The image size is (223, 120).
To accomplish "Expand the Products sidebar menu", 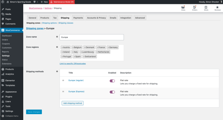I will (10, 69).
